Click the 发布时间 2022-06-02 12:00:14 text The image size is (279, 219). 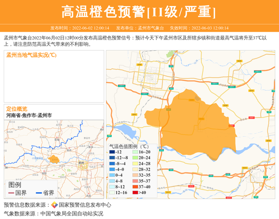[x=80, y=28]
